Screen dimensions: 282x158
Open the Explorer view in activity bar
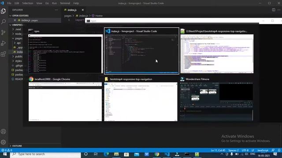tap(3, 11)
